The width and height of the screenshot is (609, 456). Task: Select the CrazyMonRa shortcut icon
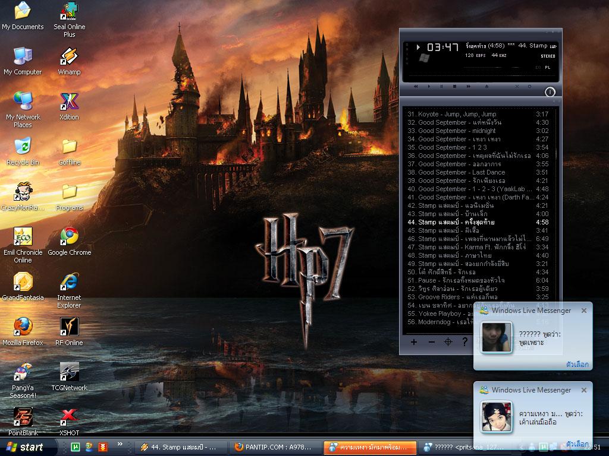(23, 197)
